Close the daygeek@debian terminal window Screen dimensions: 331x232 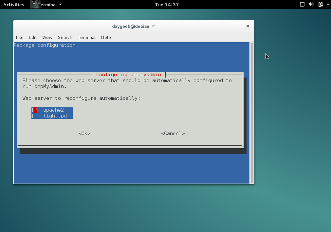248,26
